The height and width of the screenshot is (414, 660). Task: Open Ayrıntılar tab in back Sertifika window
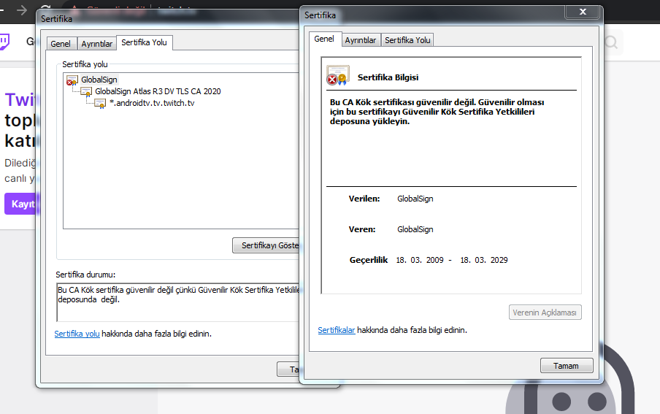coord(97,44)
